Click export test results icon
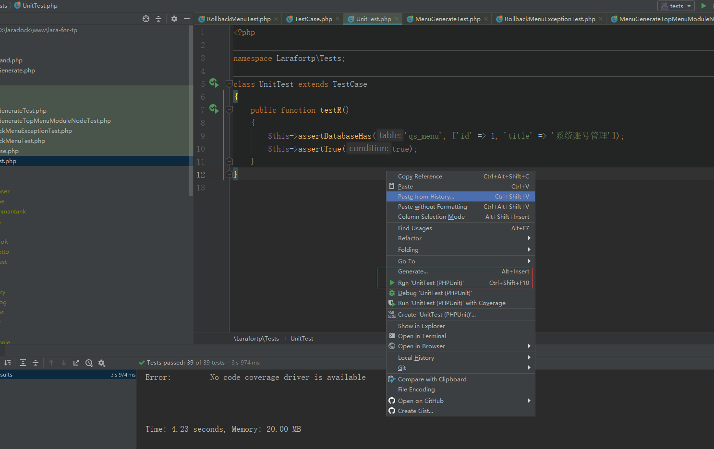Screen dimensions: 714x449 76,363
